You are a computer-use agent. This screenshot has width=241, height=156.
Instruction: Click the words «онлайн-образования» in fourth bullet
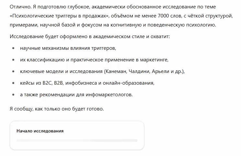click(128, 83)
